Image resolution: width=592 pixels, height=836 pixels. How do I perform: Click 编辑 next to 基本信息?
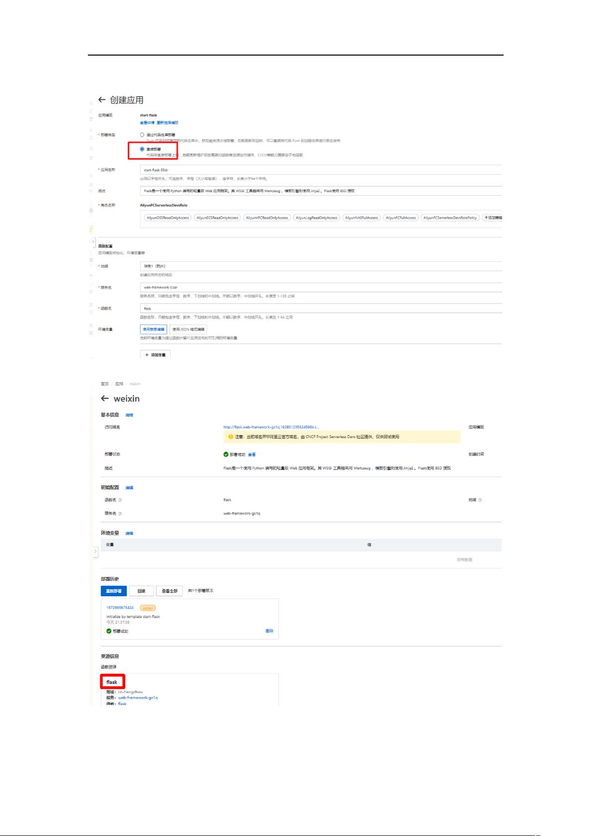129,415
